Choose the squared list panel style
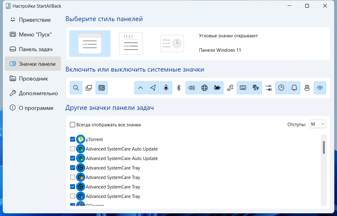Image resolution: width=337 pixels, height=216 pixels. [131, 43]
